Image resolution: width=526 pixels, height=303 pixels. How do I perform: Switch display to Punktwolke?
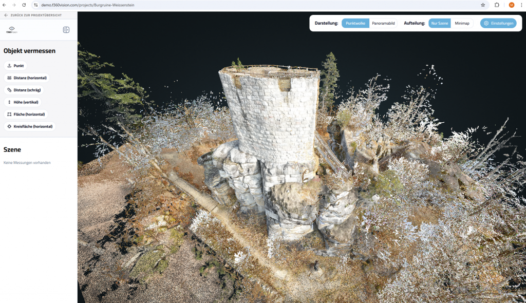click(355, 24)
